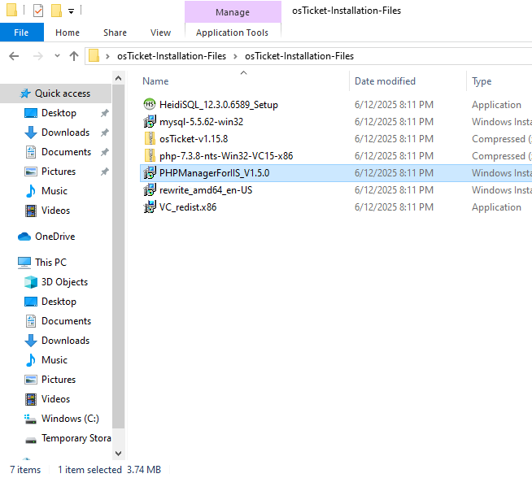This screenshot has height=478, width=532.
Task: Click the folder icon in address bar
Action: 94,56
